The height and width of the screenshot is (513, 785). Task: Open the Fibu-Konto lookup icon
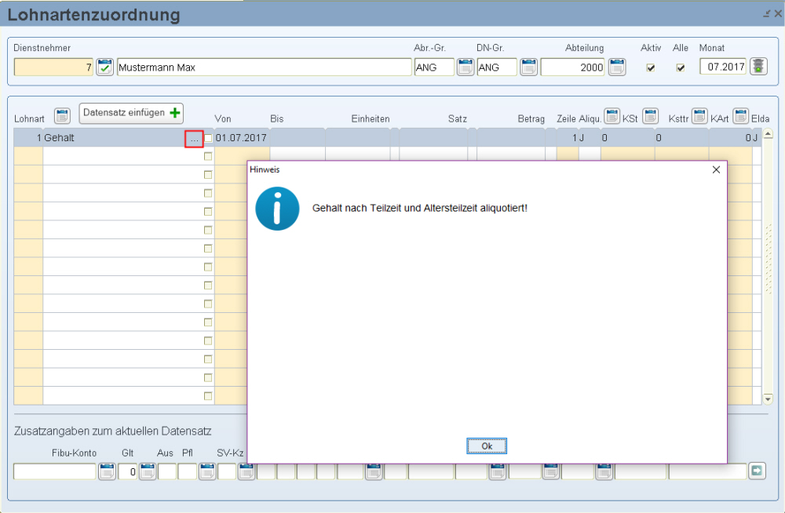coord(107,471)
